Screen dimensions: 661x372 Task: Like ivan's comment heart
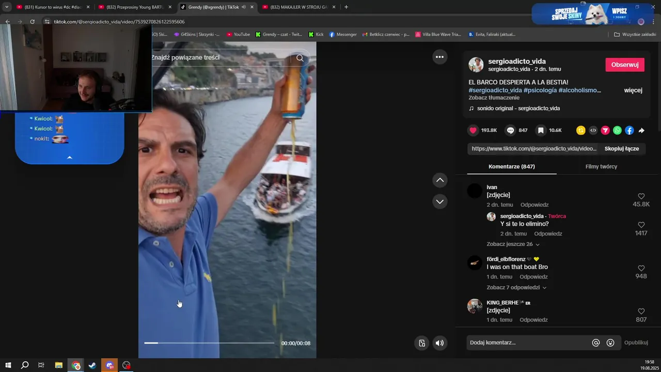pos(641,196)
